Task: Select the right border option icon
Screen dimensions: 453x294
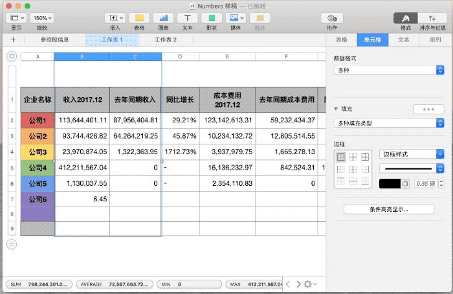Action: tap(365, 169)
